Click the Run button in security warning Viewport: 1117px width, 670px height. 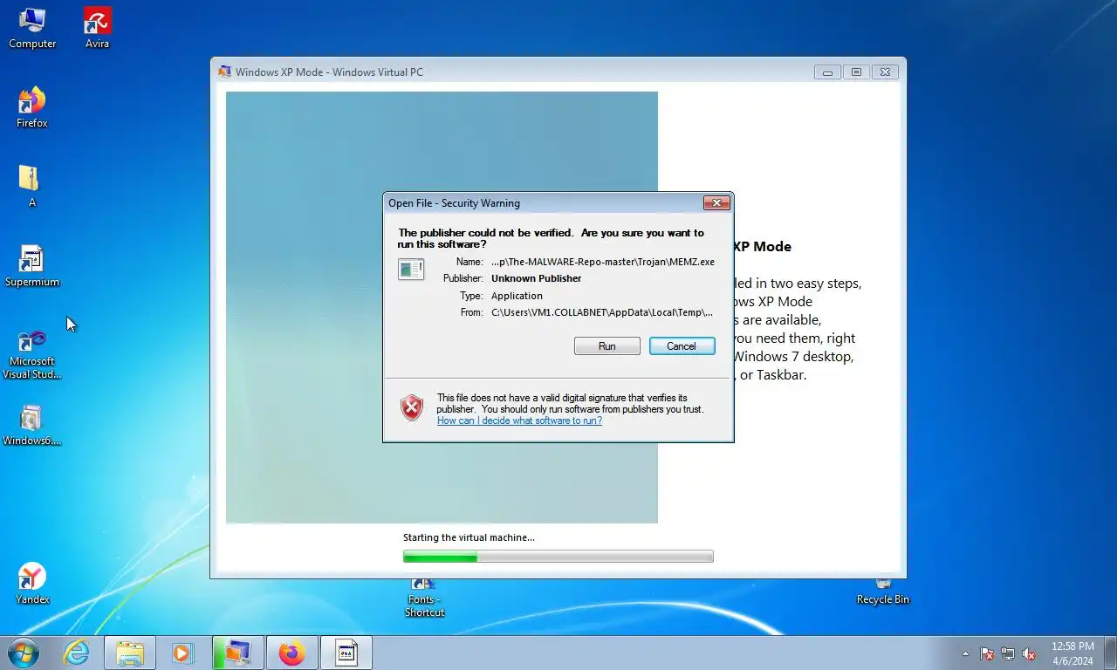click(607, 346)
